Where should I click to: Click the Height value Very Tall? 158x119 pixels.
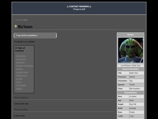coord(136,104)
